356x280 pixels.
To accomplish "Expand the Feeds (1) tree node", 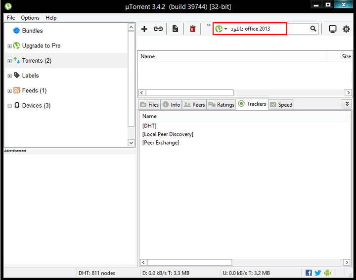I will click(9, 91).
